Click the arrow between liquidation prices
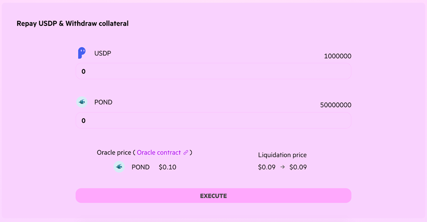 tap(282, 167)
